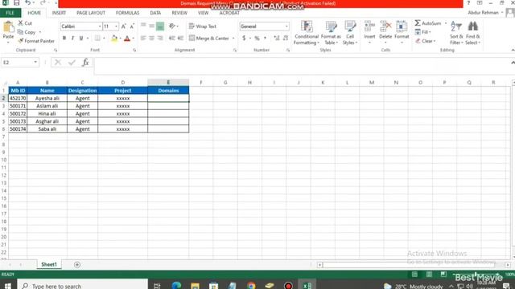
Task: Toggle middle vertical alignment
Action: (152, 26)
